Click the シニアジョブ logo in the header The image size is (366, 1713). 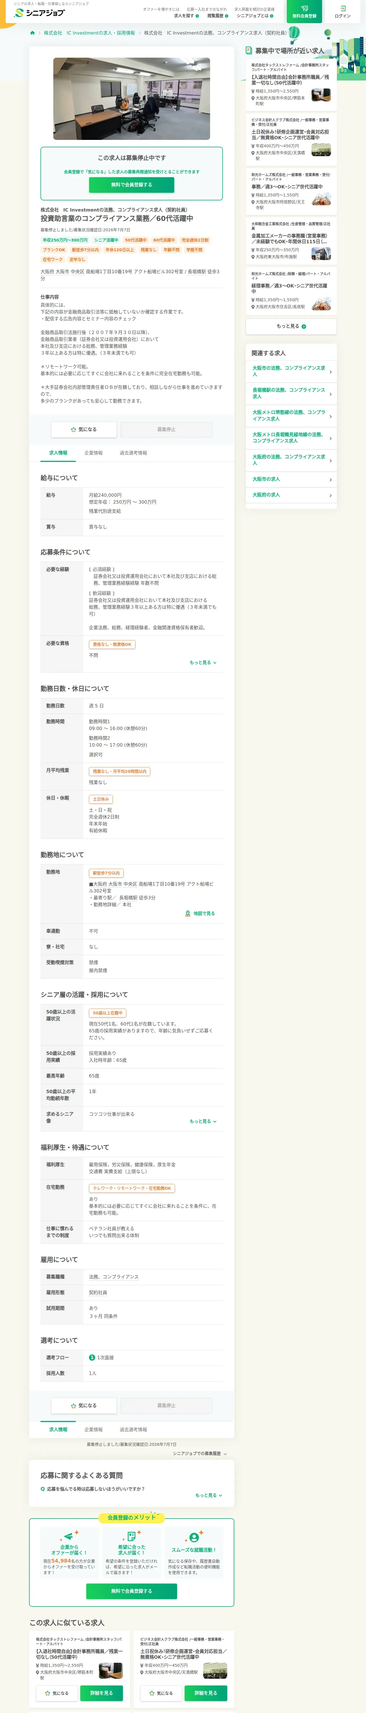point(39,13)
